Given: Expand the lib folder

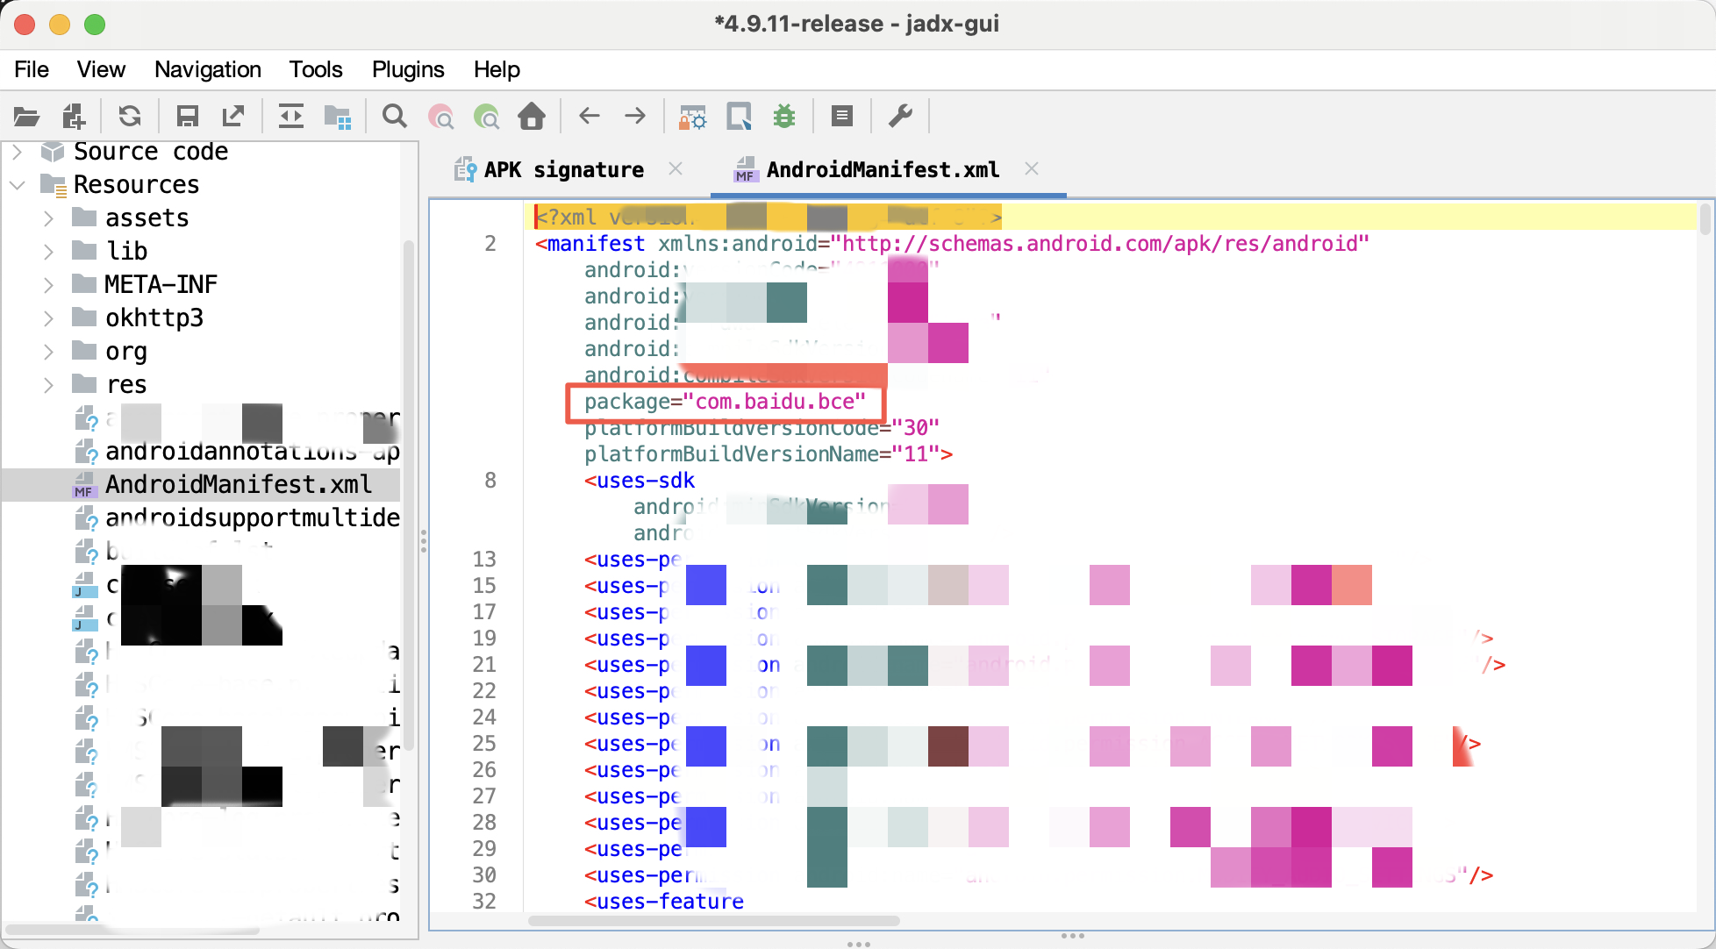Looking at the screenshot, I should (x=48, y=252).
